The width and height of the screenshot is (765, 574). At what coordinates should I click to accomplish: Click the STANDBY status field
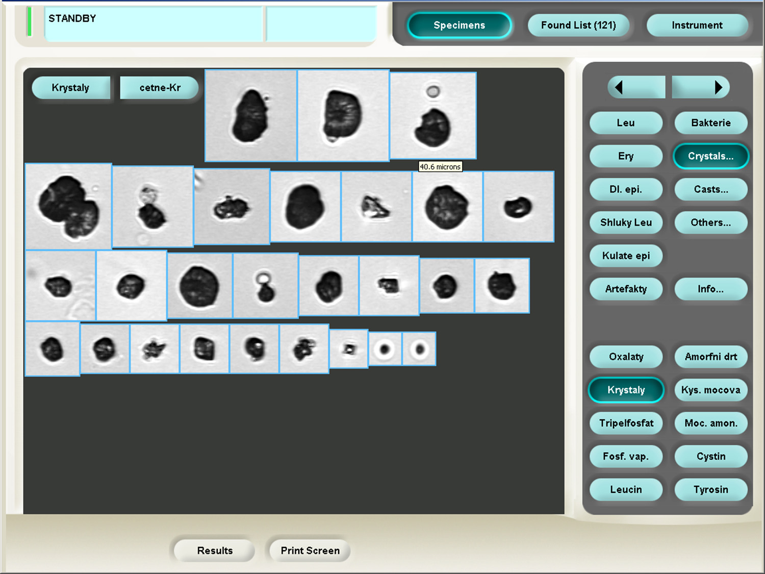(x=154, y=23)
